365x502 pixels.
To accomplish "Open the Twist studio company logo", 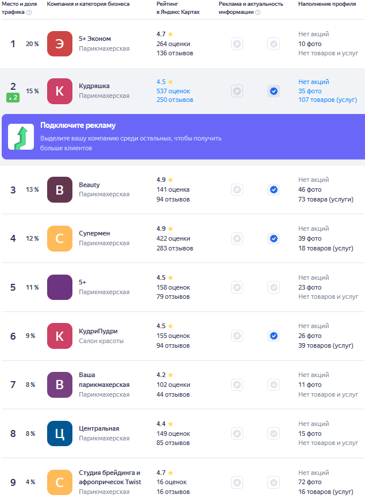I will coord(60,482).
